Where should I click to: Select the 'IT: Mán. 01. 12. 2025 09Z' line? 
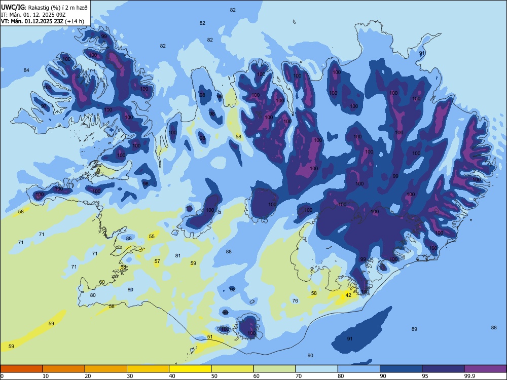(x=33, y=15)
